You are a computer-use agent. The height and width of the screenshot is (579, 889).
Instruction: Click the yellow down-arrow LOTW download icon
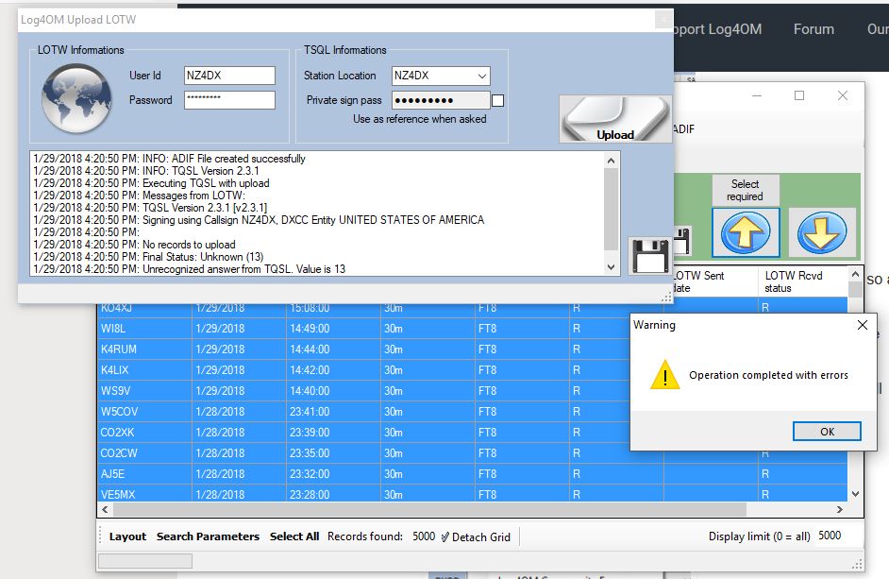click(x=822, y=232)
